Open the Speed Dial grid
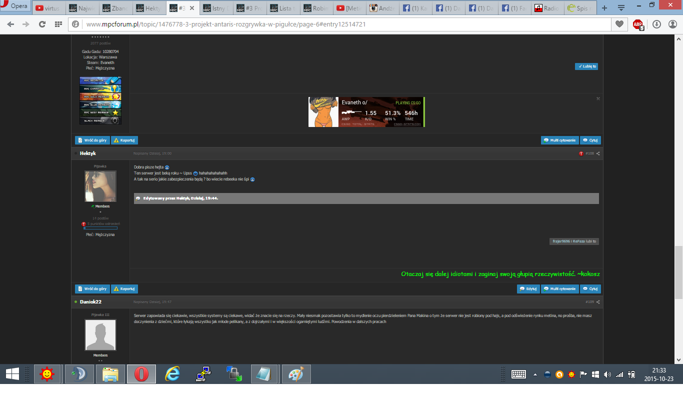Viewport: 683px width, 413px height. click(x=58, y=24)
